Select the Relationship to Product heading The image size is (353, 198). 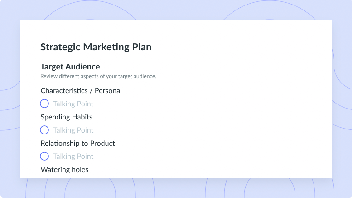(x=77, y=143)
